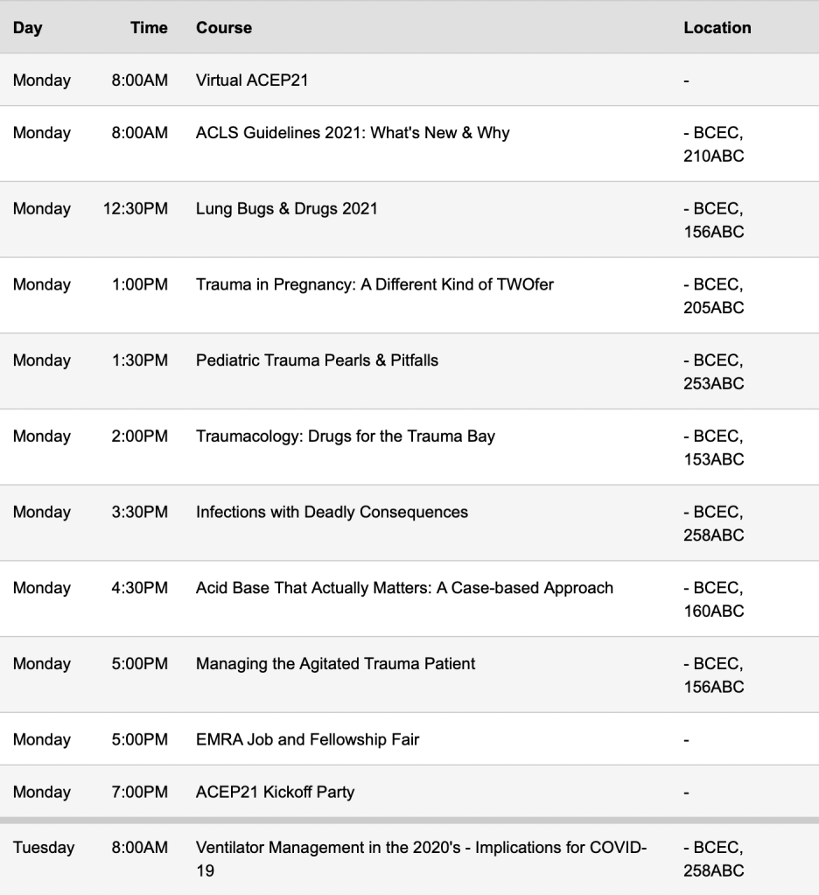Click Pediatric Trauma Pearls & Pitfalls
819x895 pixels.
point(317,360)
